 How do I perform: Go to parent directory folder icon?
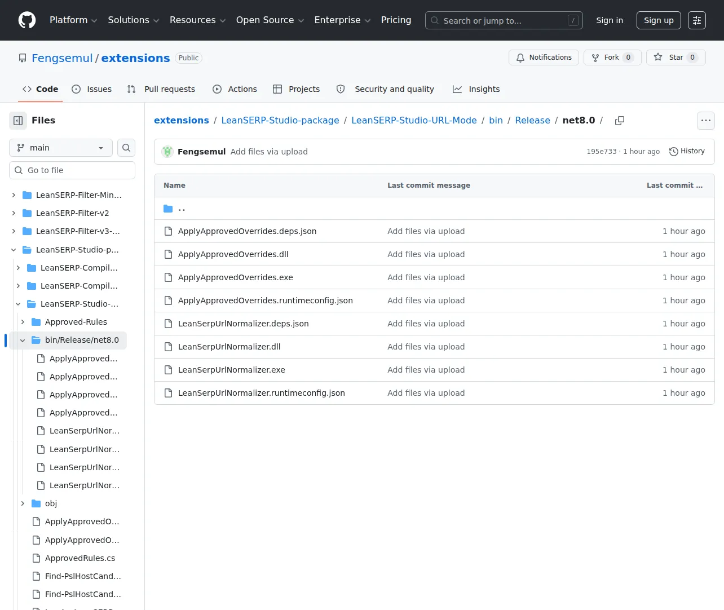168,209
